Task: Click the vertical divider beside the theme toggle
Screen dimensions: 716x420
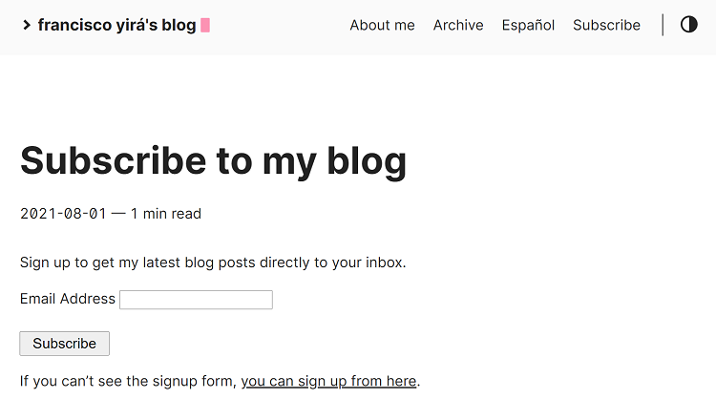Action: tap(663, 26)
